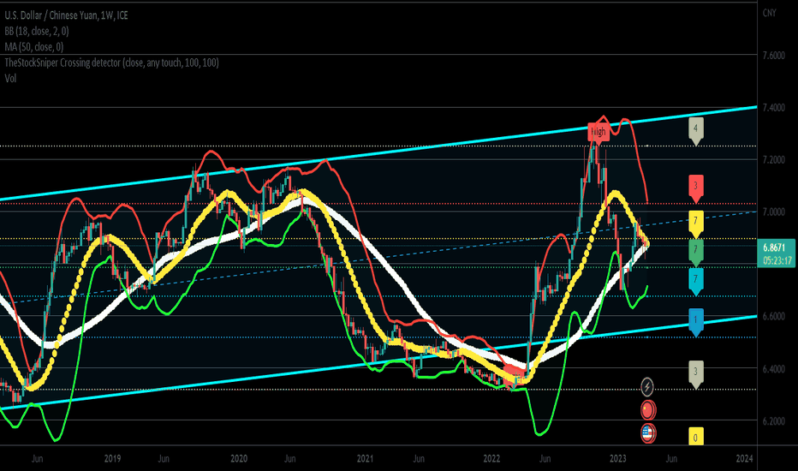Click the 2020 time axis label
The width and height of the screenshot is (798, 471).
(x=239, y=458)
